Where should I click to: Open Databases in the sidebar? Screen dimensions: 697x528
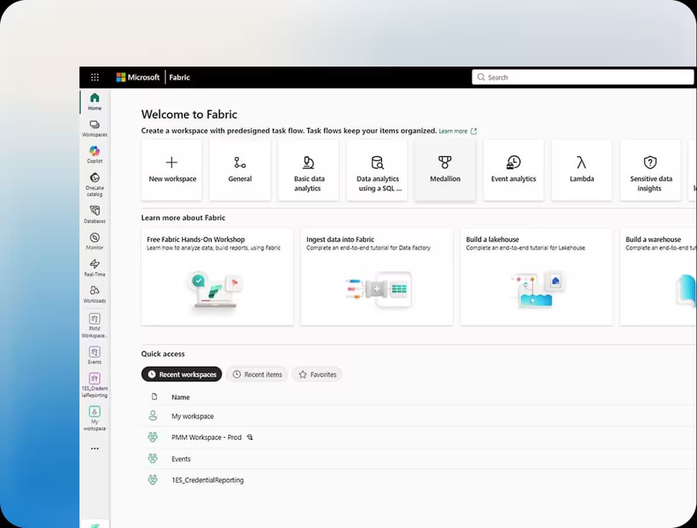[x=95, y=214]
